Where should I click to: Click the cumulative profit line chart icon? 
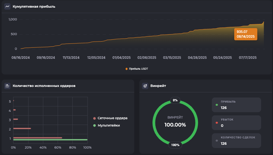pyautogui.click(x=7, y=6)
